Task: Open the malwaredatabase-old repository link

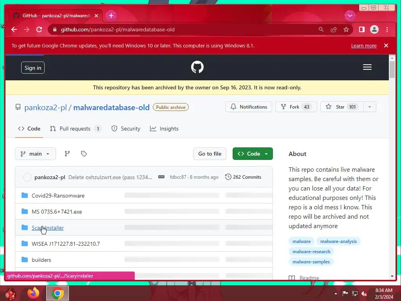Action: [x=111, y=107]
